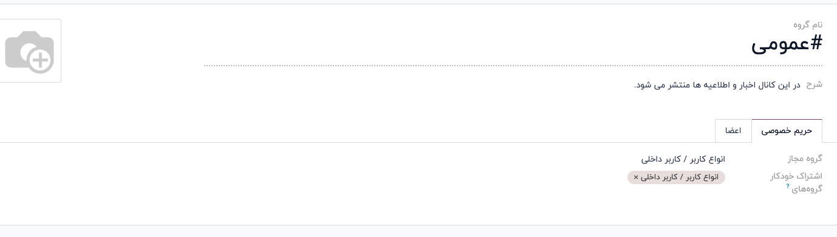The height and width of the screenshot is (237, 837).
Task: Click the نام گروه label
Action: click(808, 25)
